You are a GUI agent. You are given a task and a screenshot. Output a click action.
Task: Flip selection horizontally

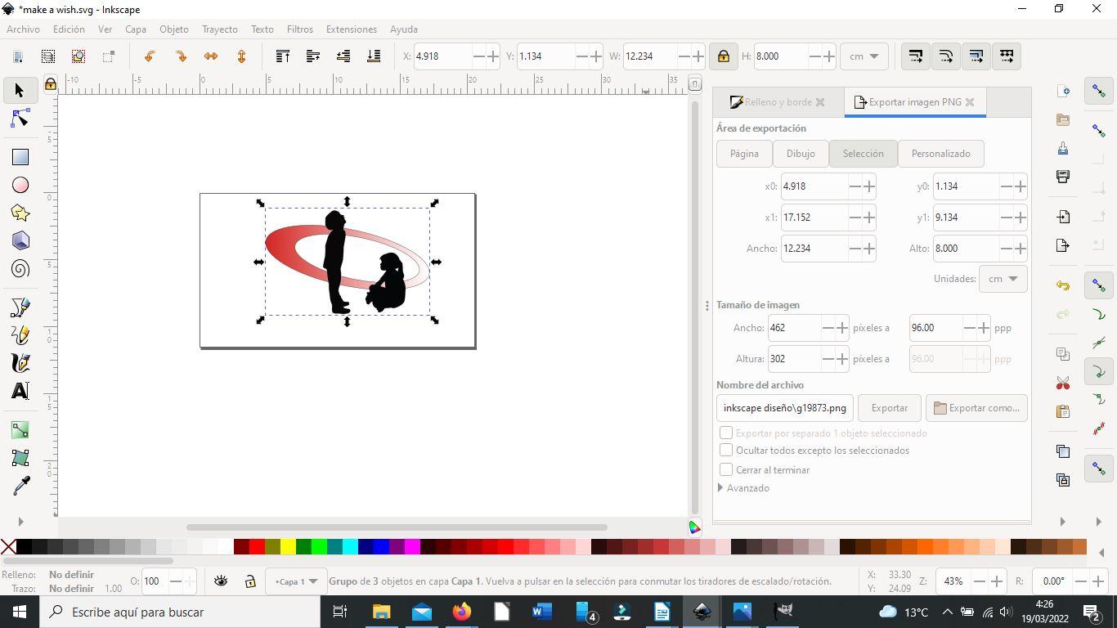(x=211, y=56)
